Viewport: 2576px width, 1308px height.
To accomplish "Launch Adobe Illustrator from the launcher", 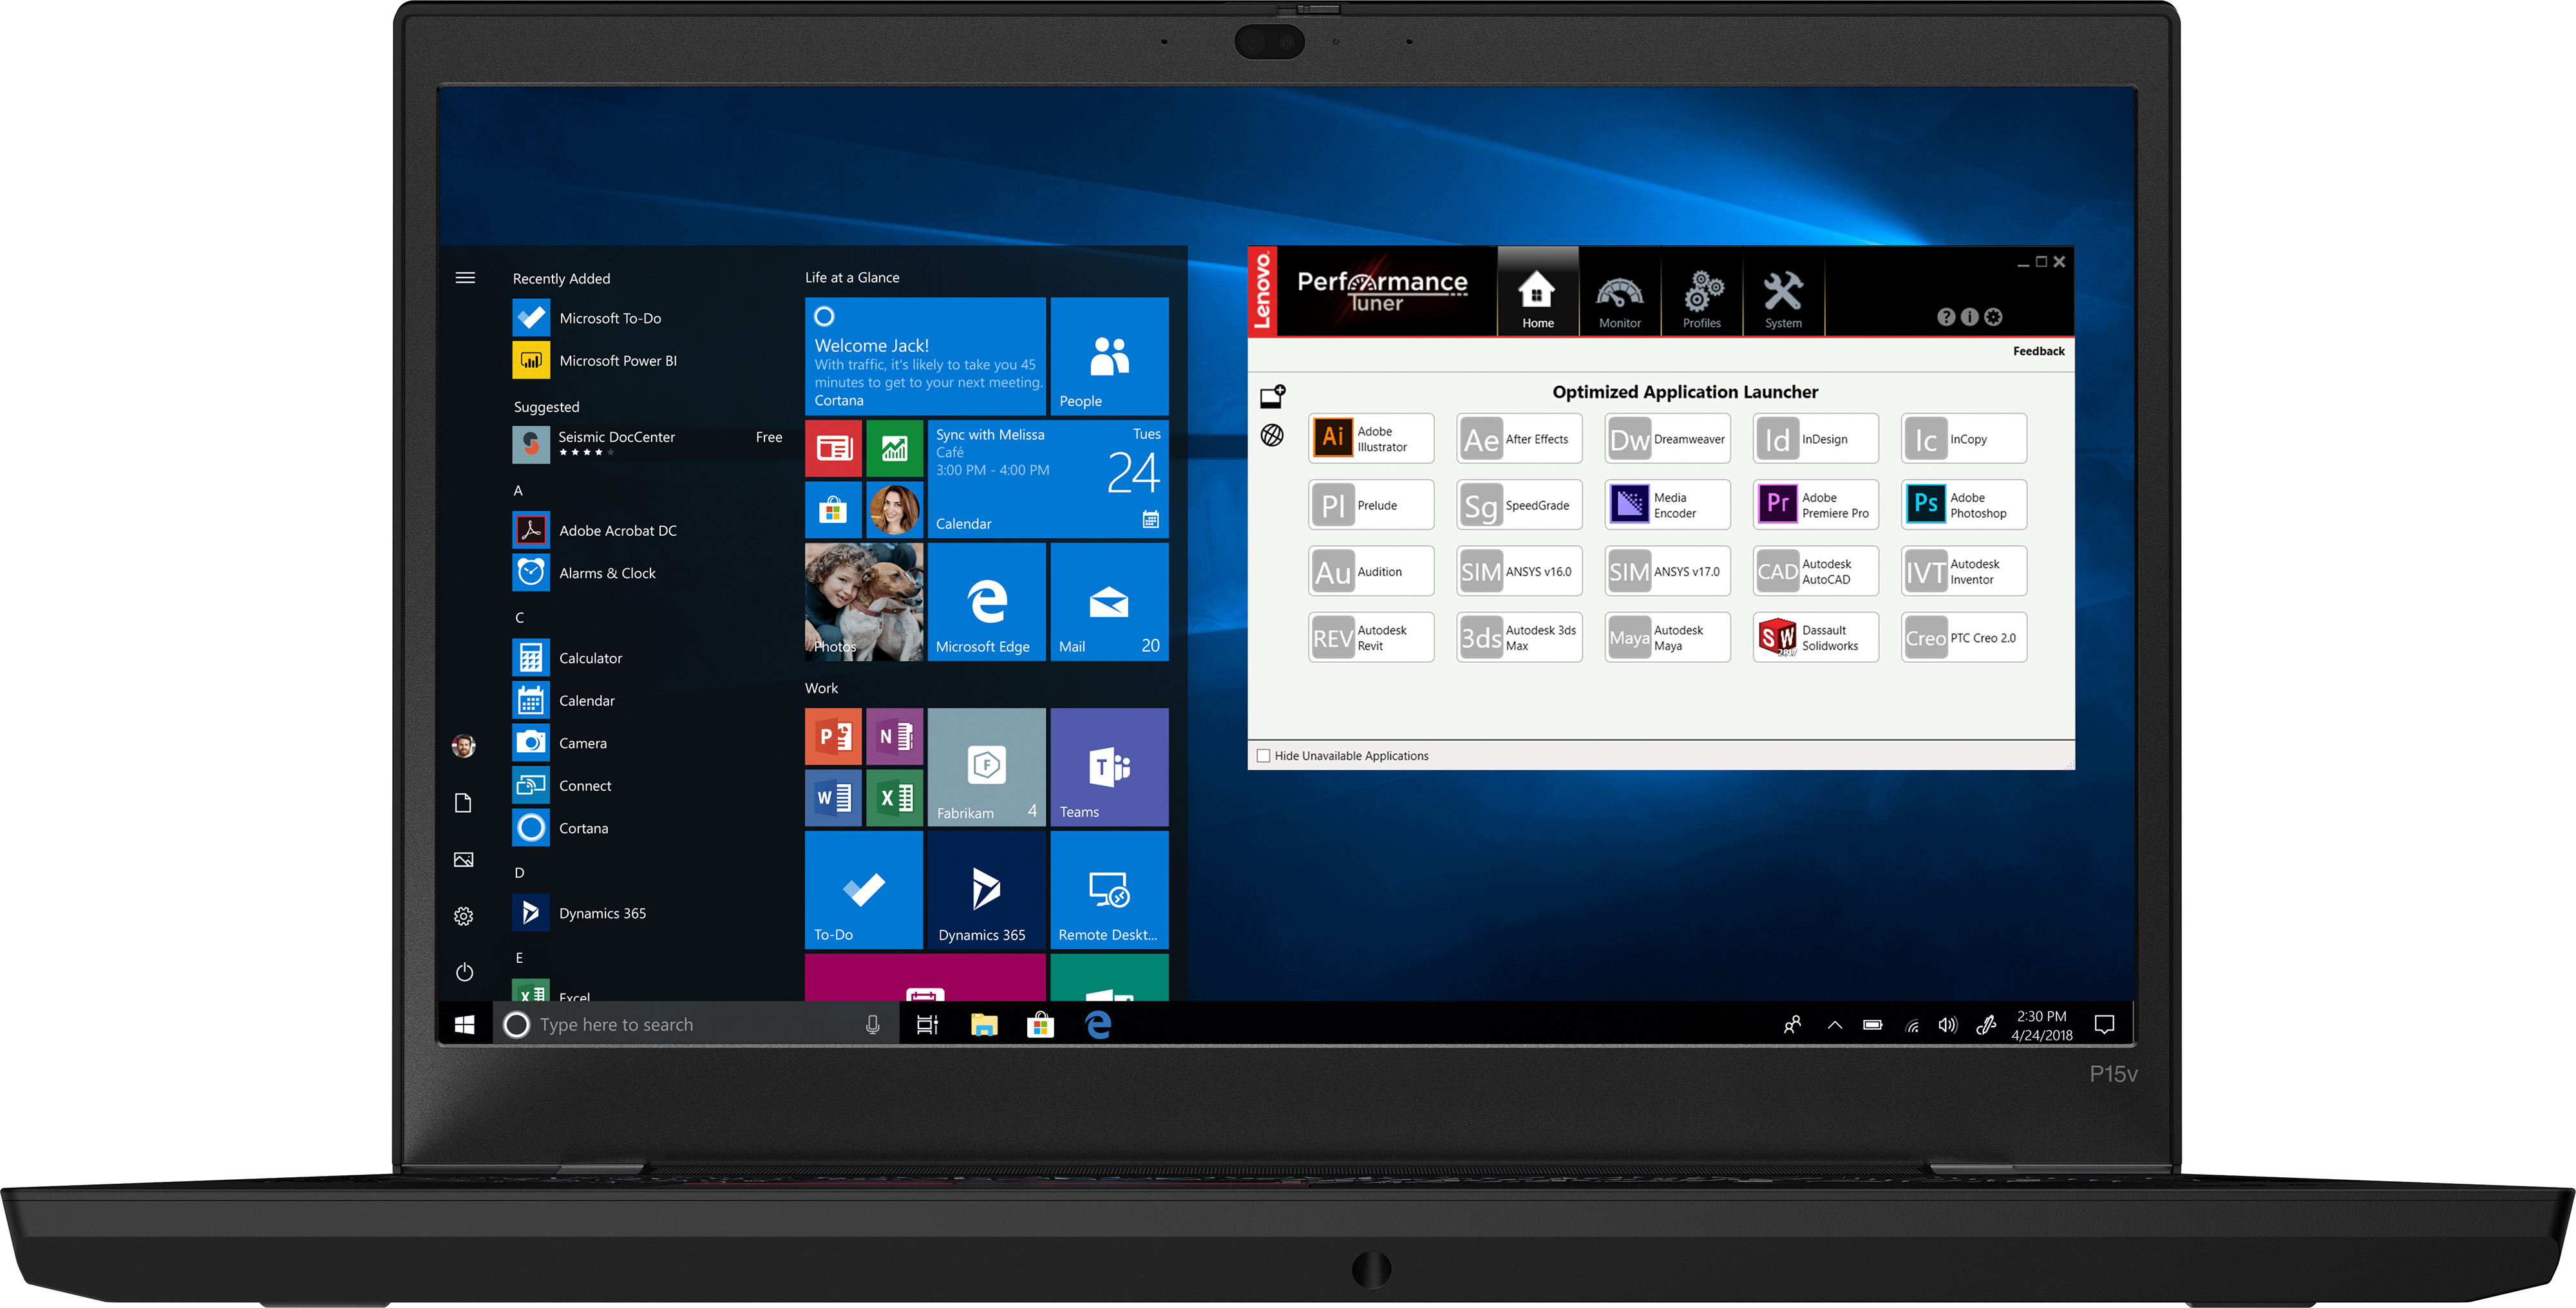I will 1370,439.
